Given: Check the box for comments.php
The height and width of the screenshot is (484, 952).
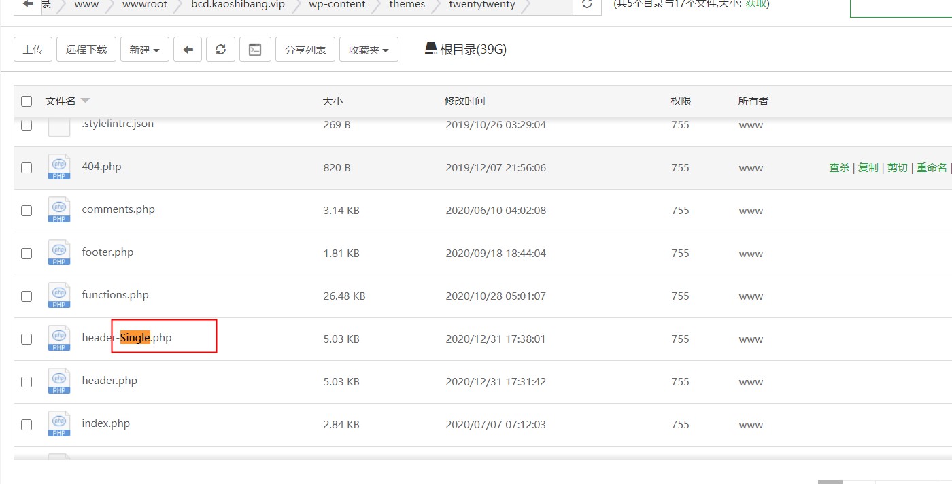Looking at the screenshot, I should click(27, 211).
